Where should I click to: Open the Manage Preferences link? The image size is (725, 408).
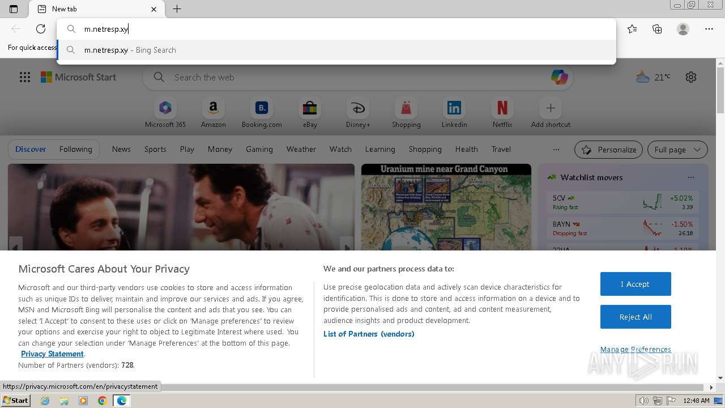(x=636, y=349)
